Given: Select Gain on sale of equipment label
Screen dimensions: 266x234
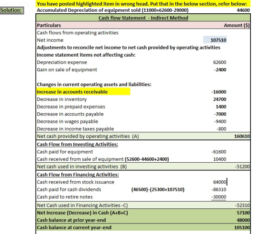Looking at the screenshot, I should [67, 69].
